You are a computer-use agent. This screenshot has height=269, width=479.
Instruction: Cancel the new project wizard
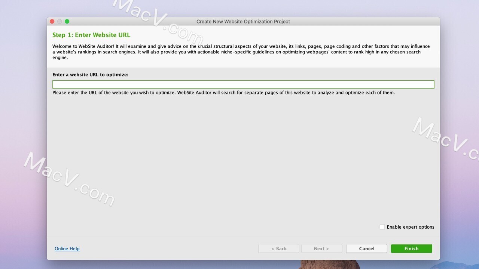(367, 248)
